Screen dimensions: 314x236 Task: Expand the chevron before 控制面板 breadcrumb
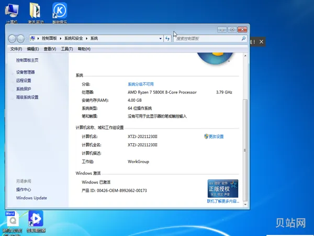38,38
